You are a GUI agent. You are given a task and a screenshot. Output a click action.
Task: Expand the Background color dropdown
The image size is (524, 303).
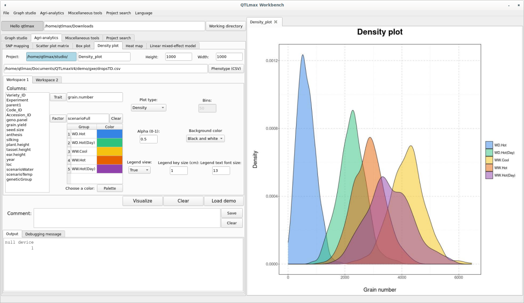click(205, 139)
